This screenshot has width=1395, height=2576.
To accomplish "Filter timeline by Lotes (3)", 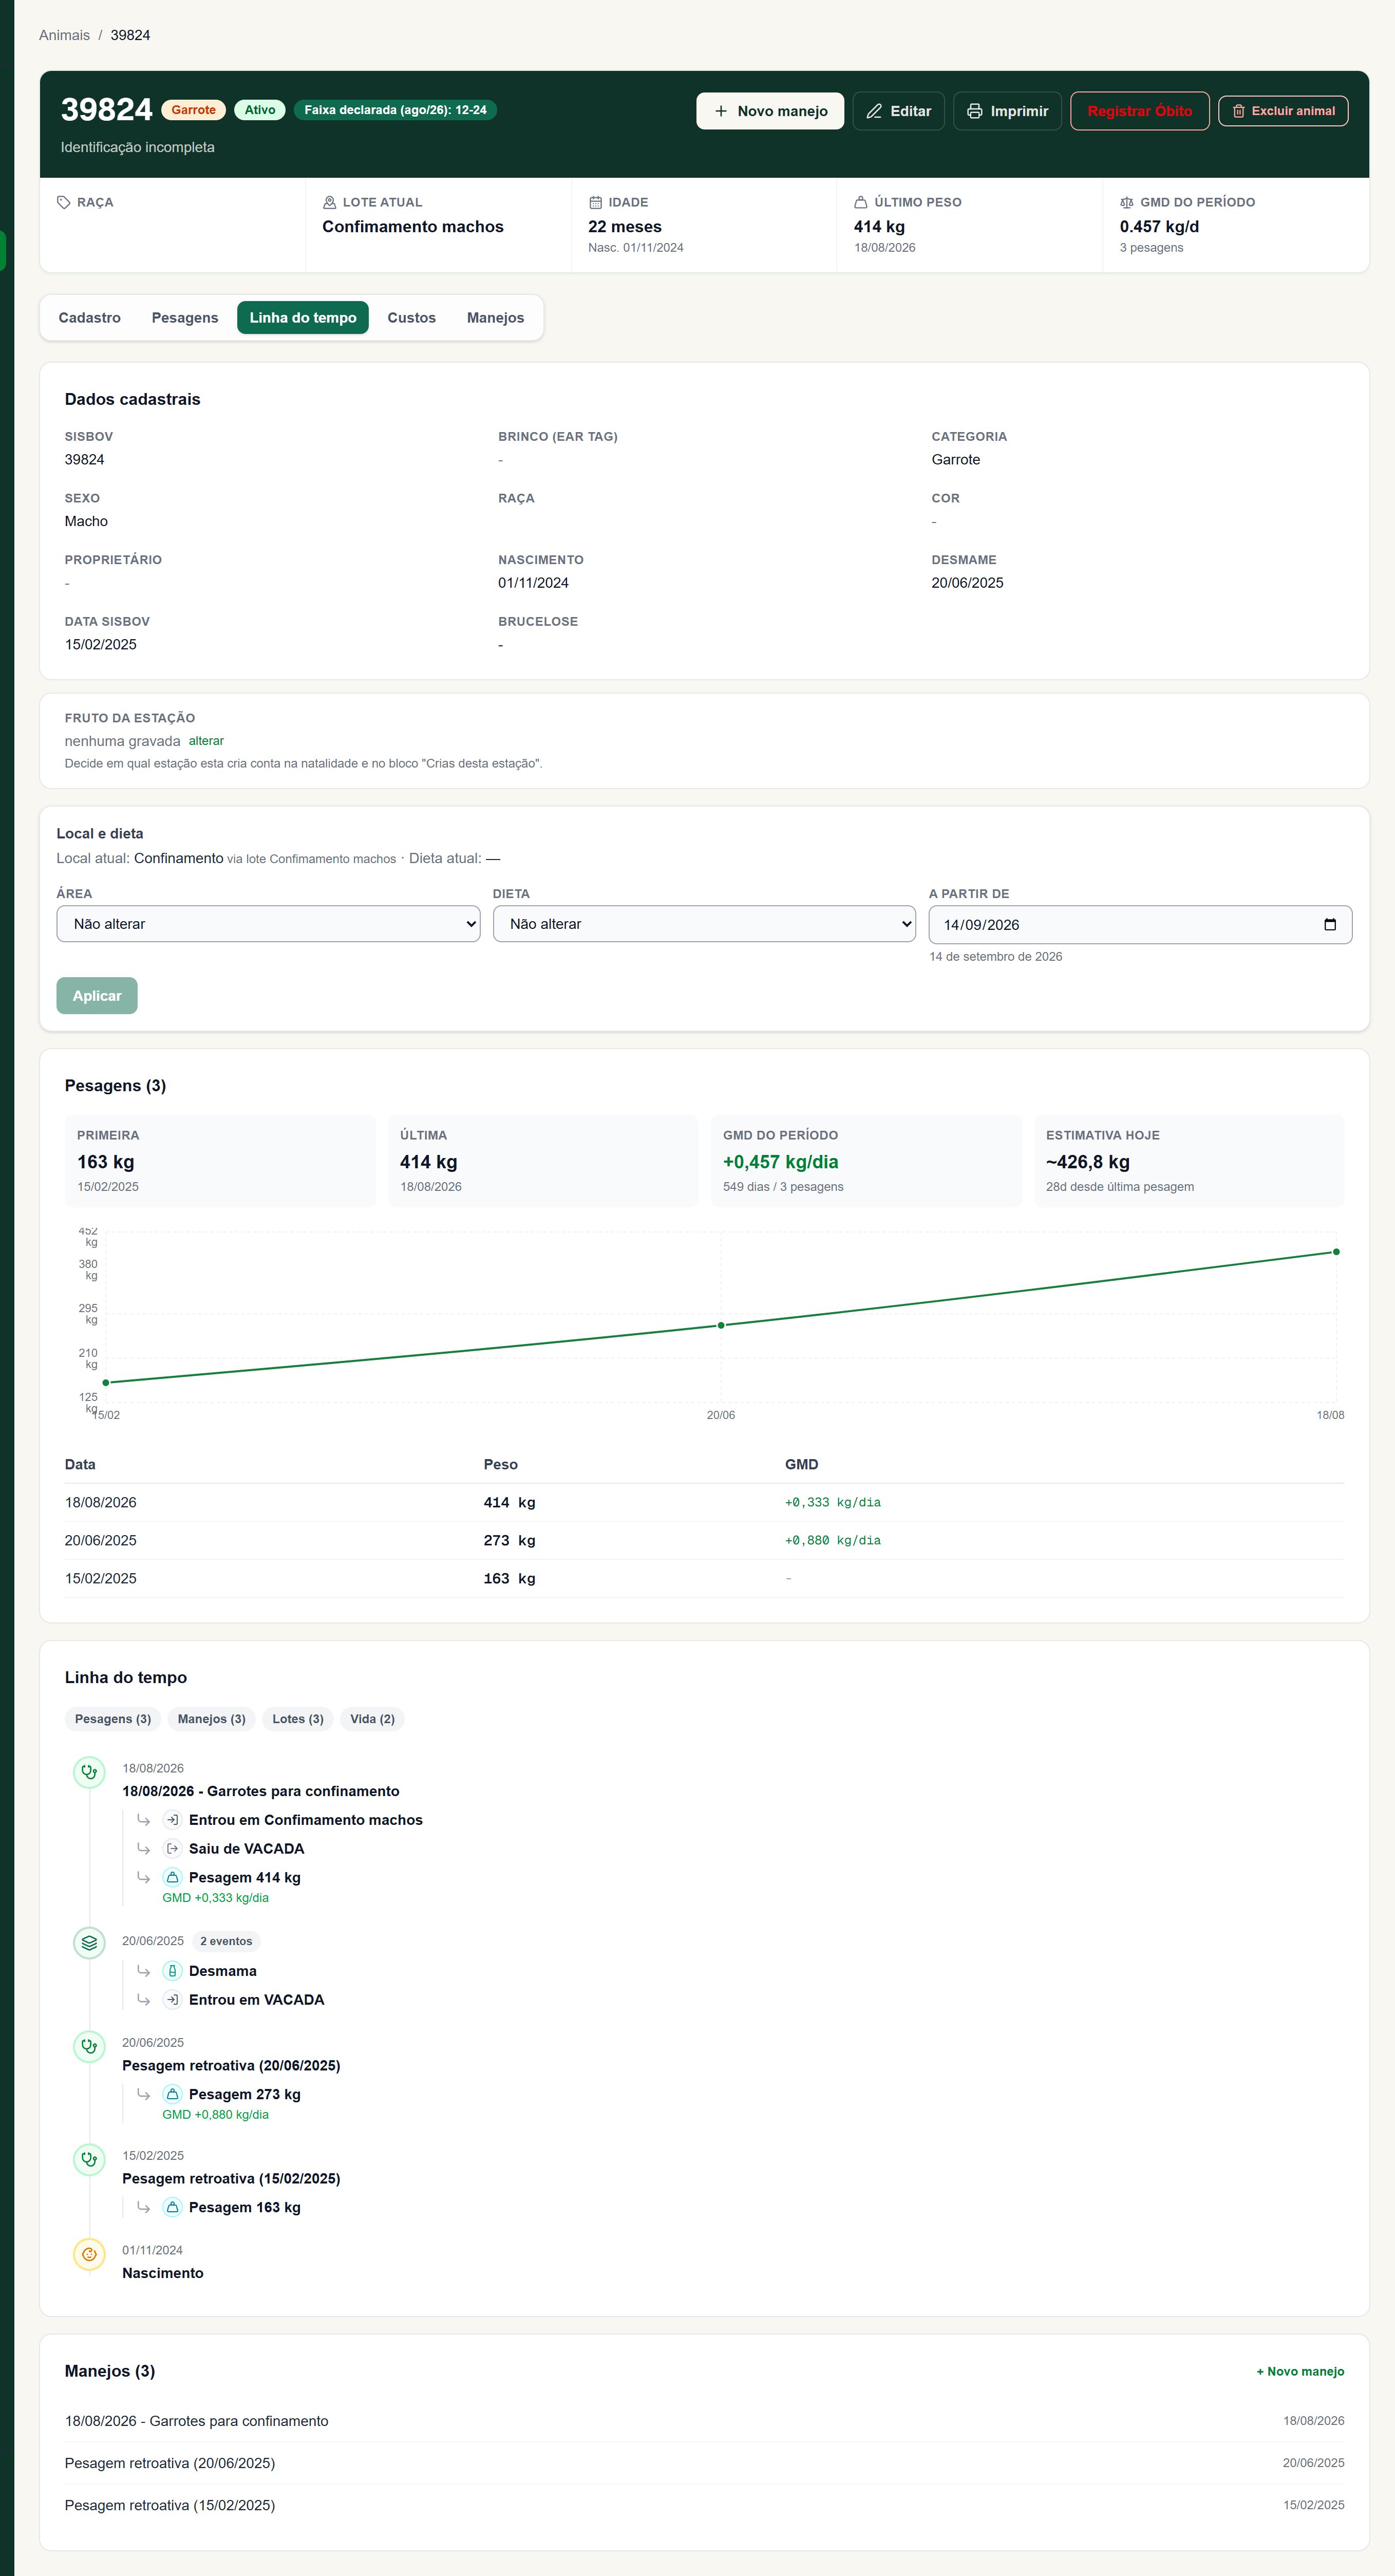I will coord(298,1719).
